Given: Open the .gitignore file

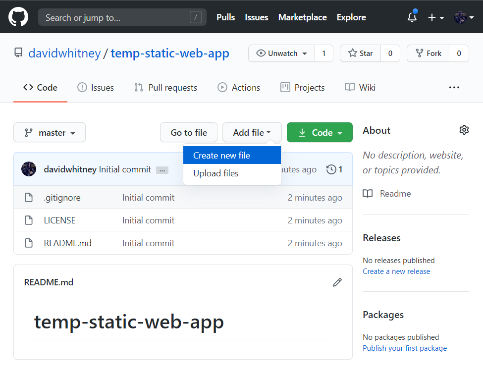Looking at the screenshot, I should point(62,198).
